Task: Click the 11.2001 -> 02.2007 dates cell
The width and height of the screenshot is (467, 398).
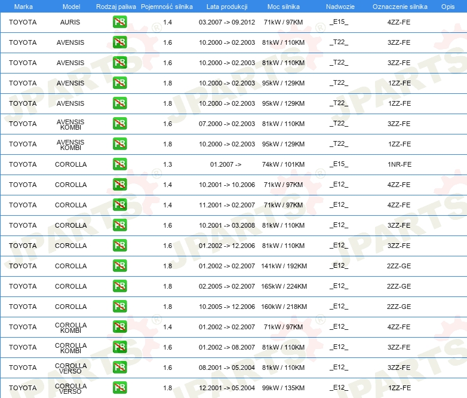Action: pos(227,205)
